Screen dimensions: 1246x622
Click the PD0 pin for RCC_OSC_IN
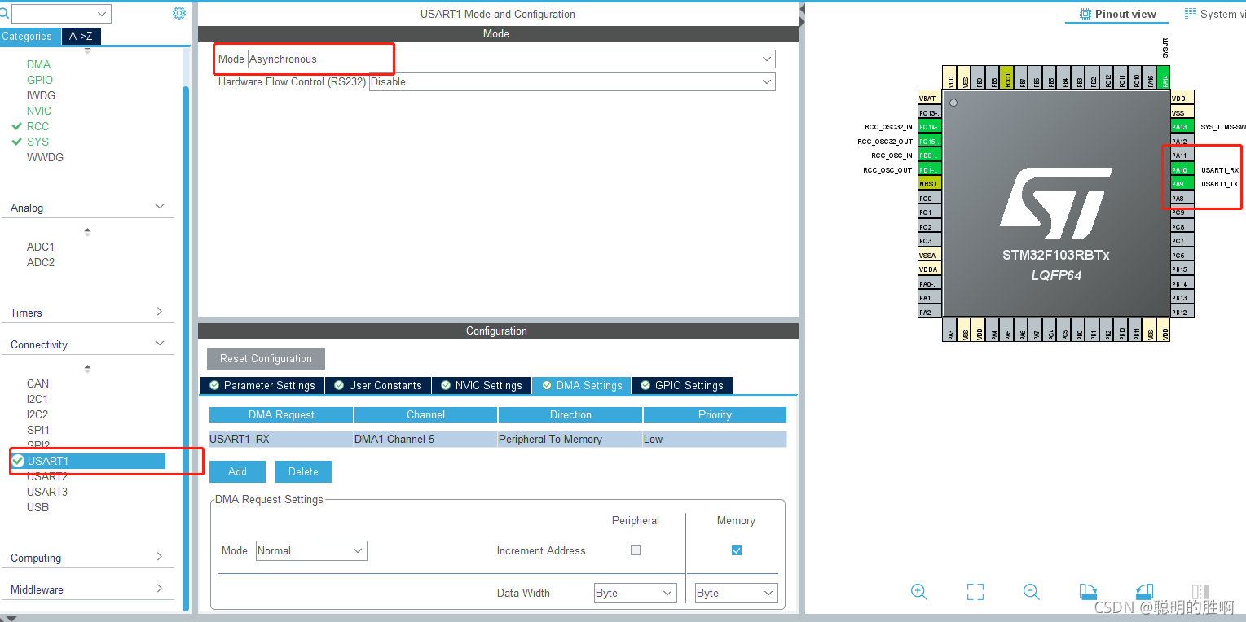930,155
